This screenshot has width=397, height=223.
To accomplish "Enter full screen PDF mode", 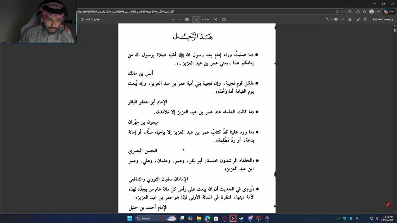I will click(x=359, y=20).
